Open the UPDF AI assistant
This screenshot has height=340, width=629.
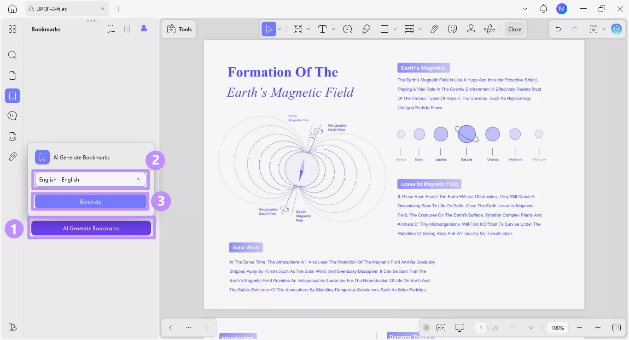pos(616,29)
